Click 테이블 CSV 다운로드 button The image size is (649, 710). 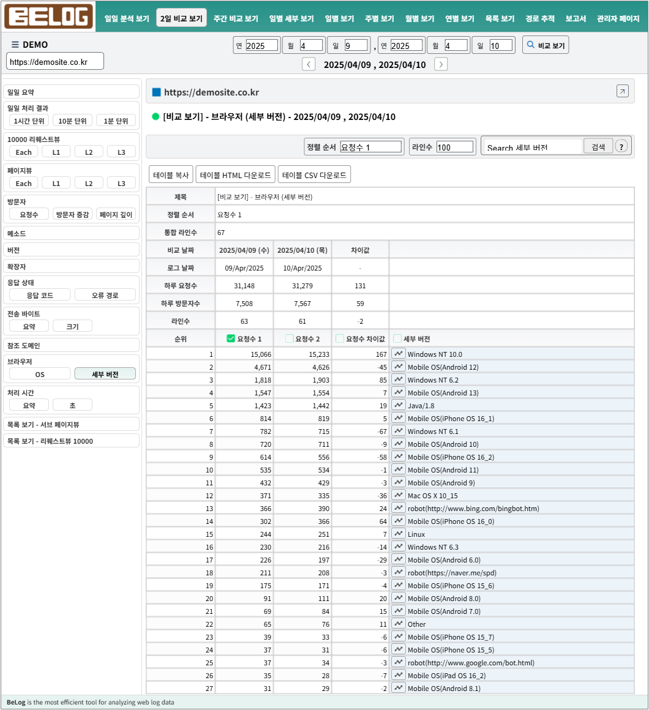(314, 174)
